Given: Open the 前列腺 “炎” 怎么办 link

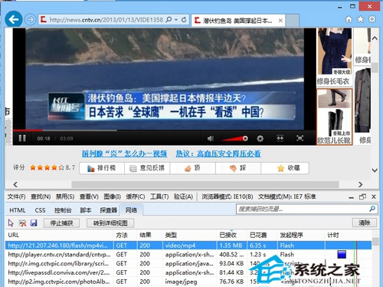Looking at the screenshot, I should (124, 153).
